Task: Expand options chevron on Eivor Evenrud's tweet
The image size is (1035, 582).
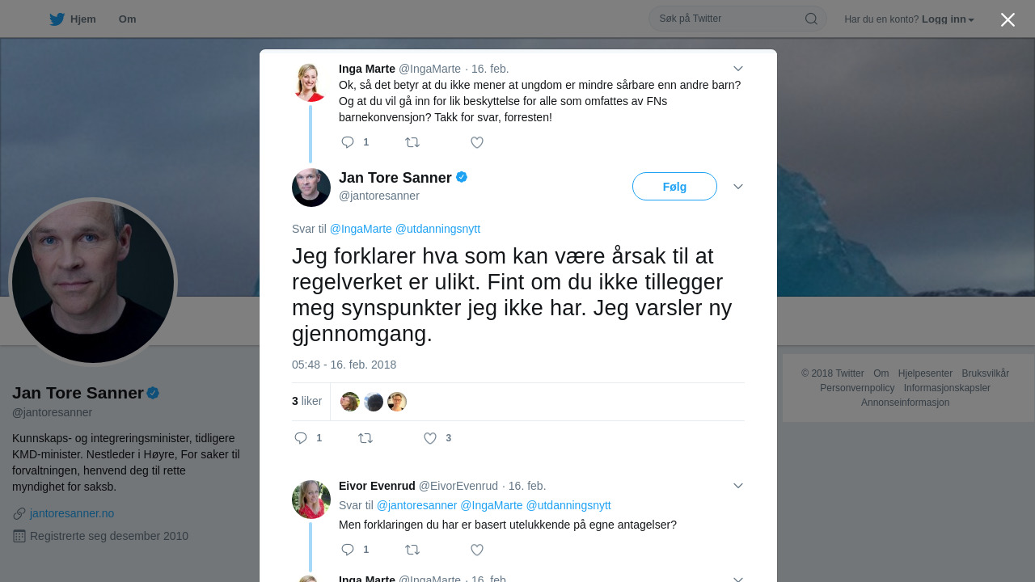Action: 738,486
